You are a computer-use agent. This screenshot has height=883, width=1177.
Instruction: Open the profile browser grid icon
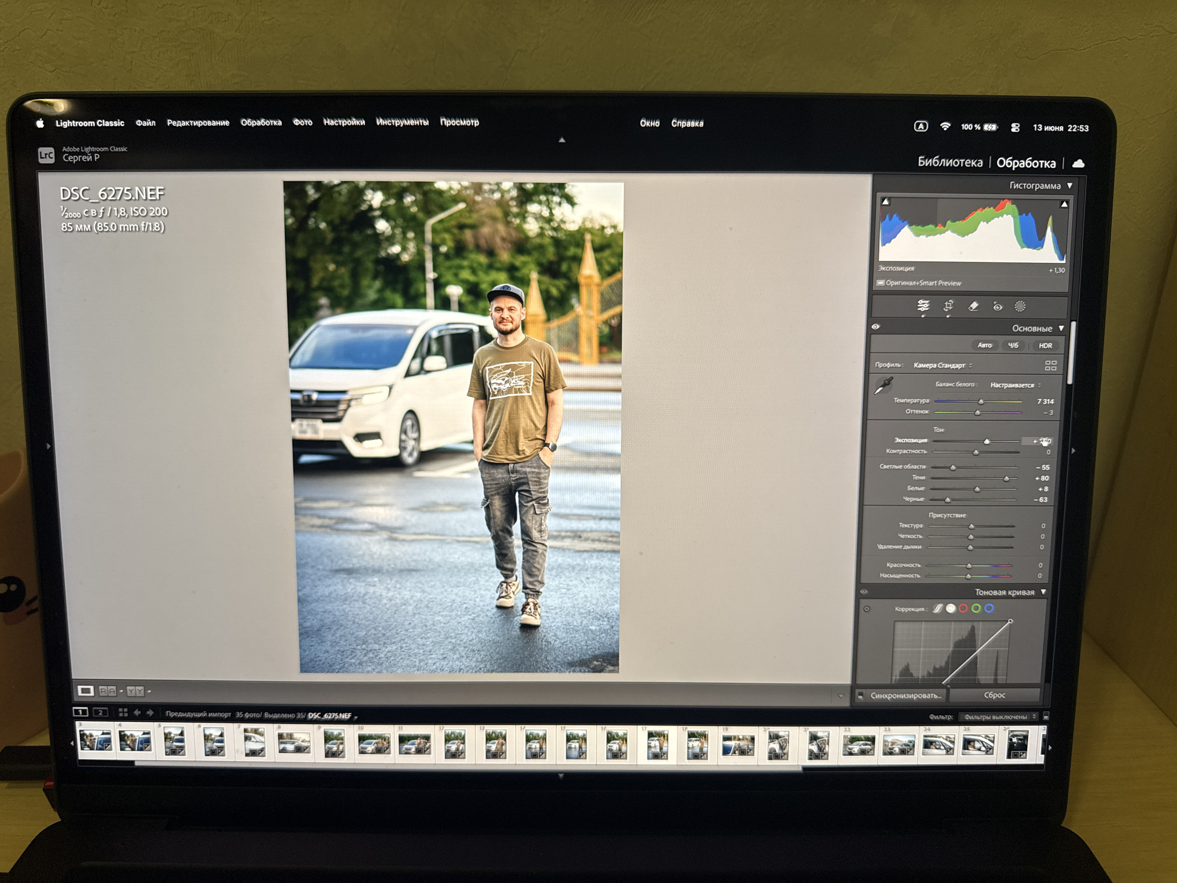1050,366
